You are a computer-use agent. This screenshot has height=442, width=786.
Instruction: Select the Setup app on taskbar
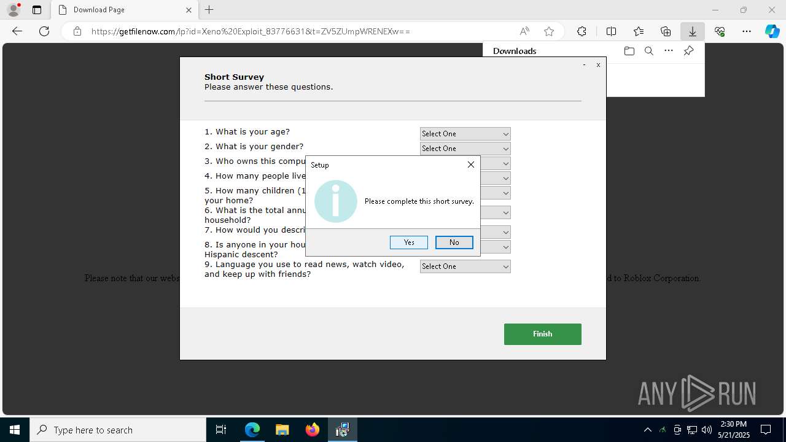343,430
